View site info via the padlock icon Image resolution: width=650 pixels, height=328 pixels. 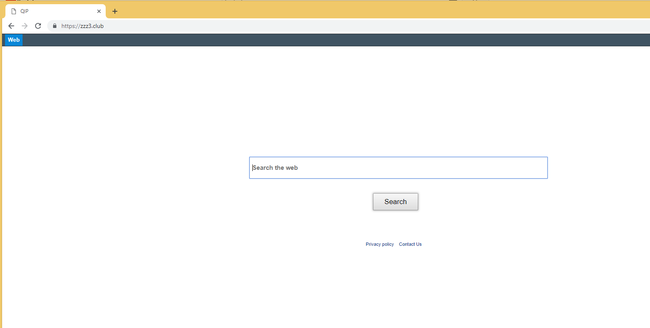(x=54, y=26)
